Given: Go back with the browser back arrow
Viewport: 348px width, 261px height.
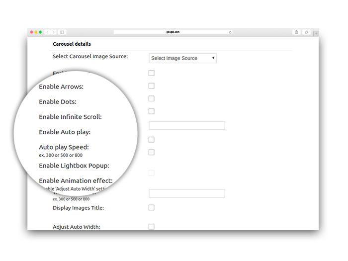Looking at the screenshot, I should [47, 32].
